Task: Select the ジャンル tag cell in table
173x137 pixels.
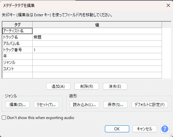Action: [17, 63]
